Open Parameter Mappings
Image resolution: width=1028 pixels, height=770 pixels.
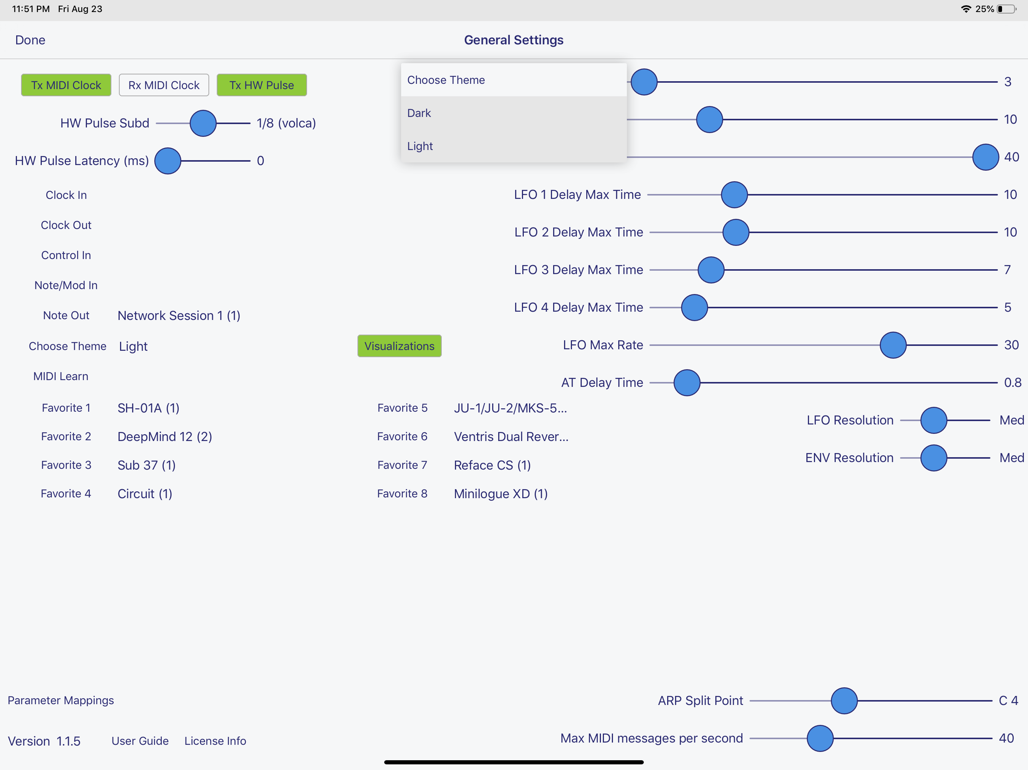point(61,700)
